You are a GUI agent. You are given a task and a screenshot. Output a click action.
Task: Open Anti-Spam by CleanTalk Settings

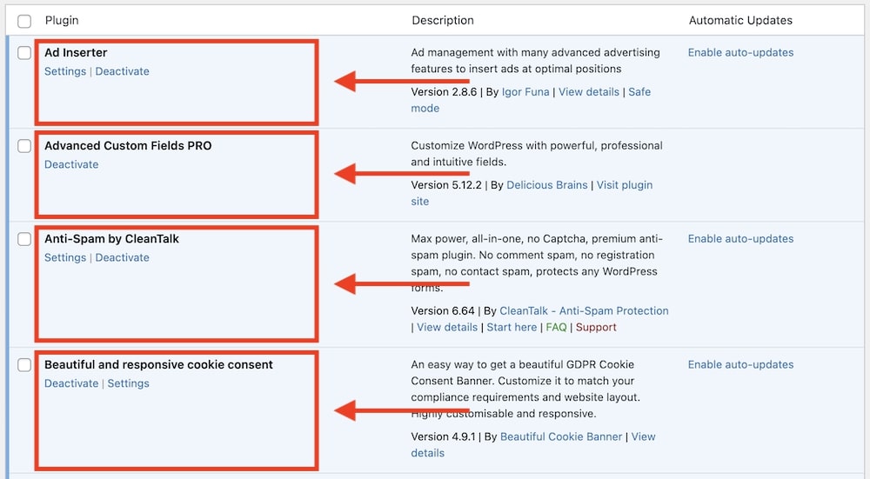[65, 257]
